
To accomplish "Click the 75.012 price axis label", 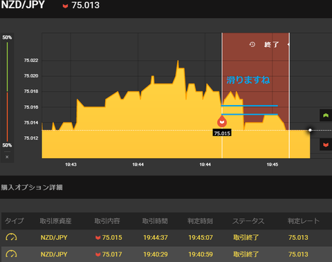I will [31, 138].
